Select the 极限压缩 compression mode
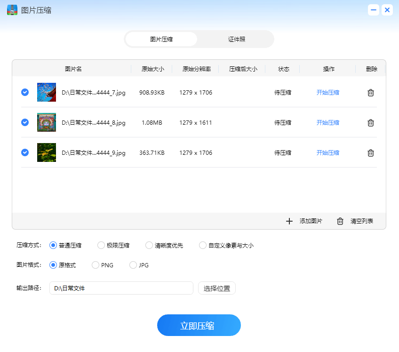Image resolution: width=399 pixels, height=352 pixels. coord(101,245)
